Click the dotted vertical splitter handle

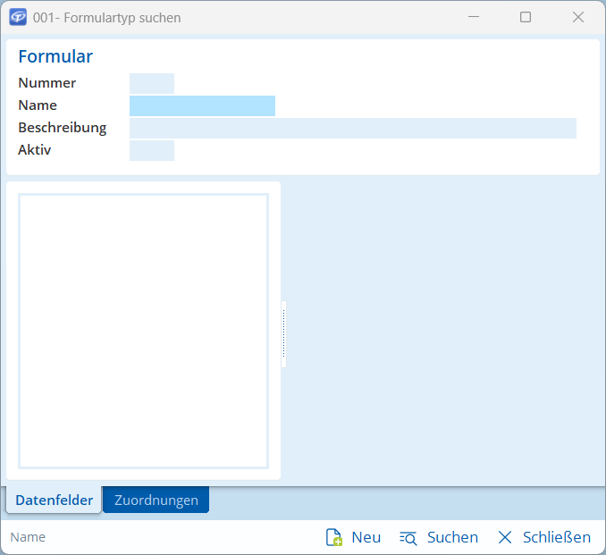click(x=283, y=334)
